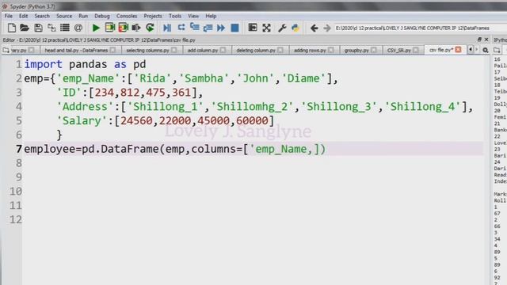Create a new file from toolbar

(x=12, y=28)
